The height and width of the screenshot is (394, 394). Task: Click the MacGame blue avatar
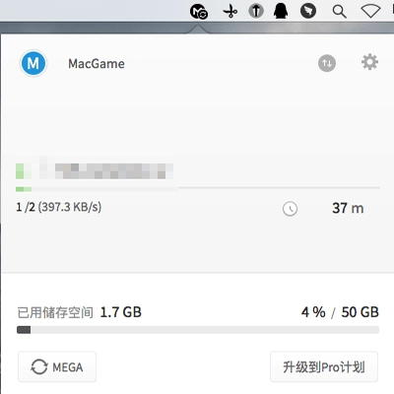(33, 63)
